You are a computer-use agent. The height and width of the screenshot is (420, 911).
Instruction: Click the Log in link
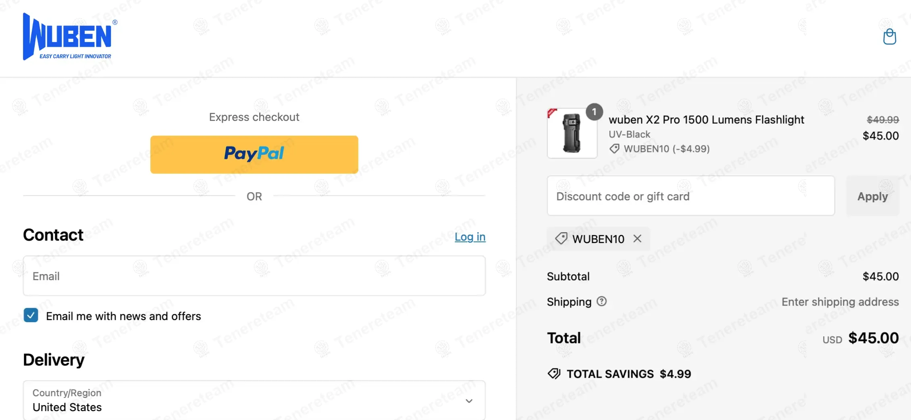470,237
